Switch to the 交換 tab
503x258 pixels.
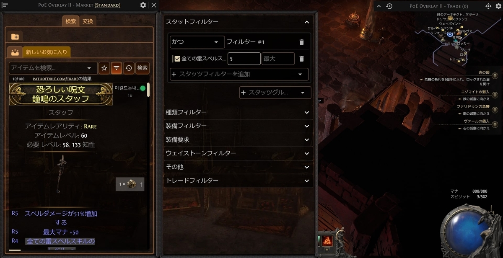click(88, 21)
